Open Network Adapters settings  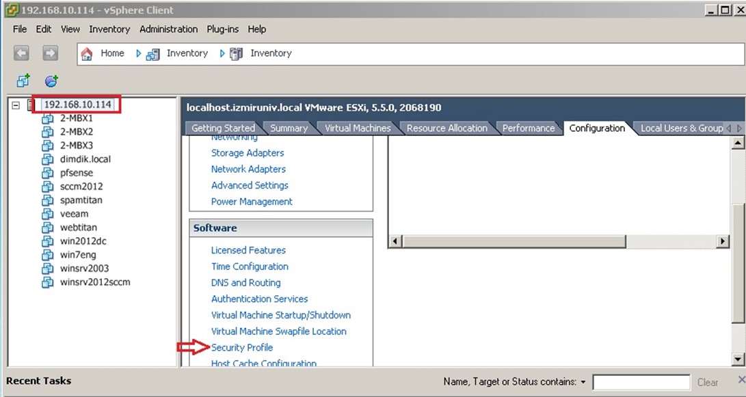point(248,169)
